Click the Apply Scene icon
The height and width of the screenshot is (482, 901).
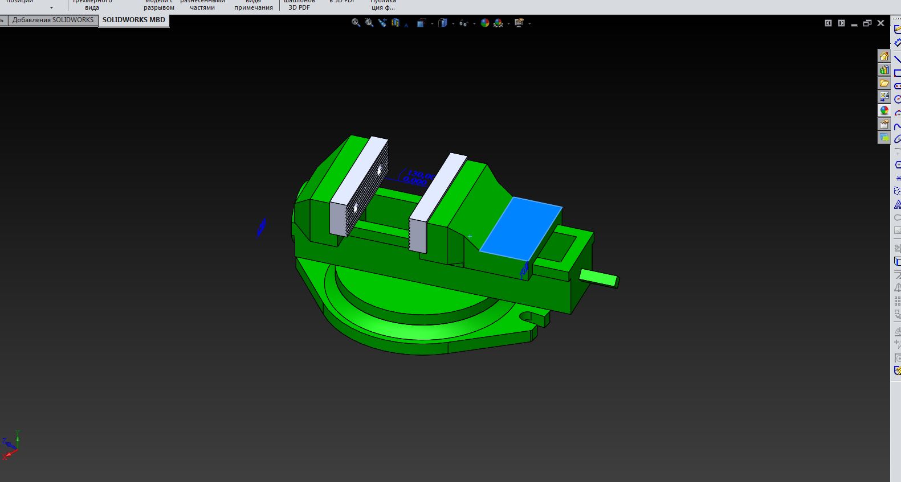pyautogui.click(x=499, y=23)
